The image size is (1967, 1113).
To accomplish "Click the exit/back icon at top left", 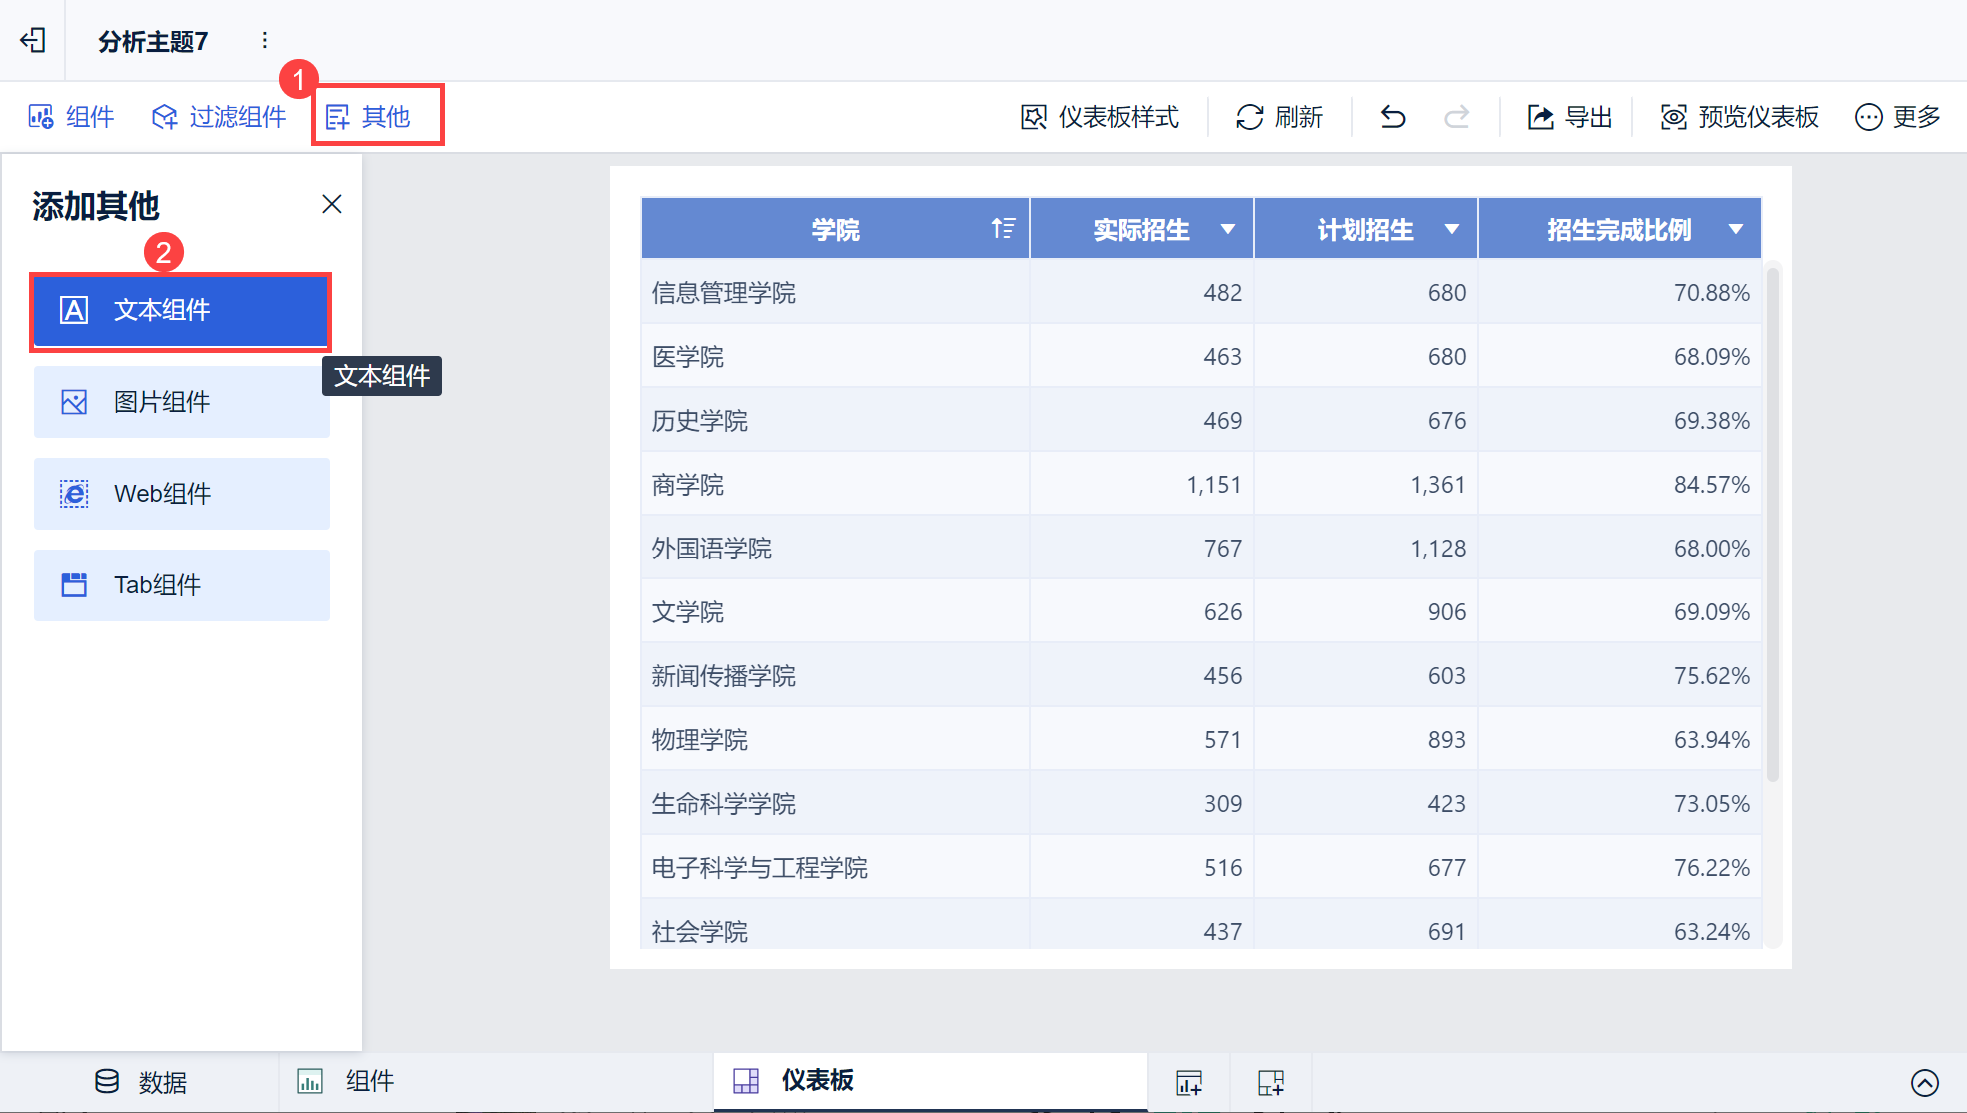I will (x=33, y=40).
